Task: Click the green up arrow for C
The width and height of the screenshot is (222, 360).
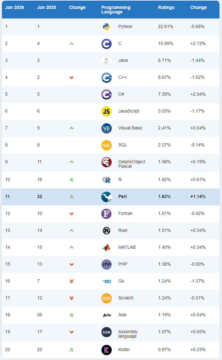Action: tap(72, 44)
